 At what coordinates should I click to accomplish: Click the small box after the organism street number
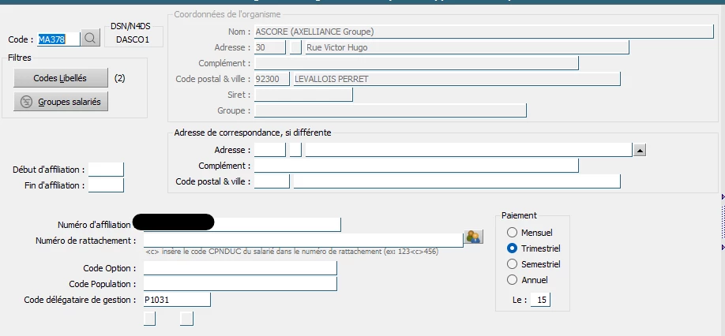pyautogui.click(x=295, y=47)
